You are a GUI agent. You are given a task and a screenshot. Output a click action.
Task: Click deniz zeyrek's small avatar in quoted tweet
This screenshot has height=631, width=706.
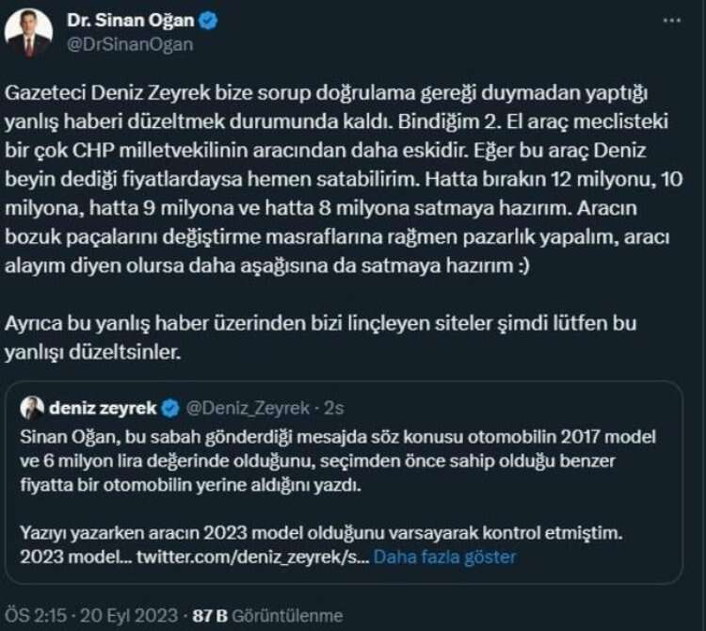[x=33, y=408]
